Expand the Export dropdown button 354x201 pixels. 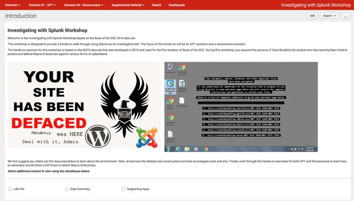(329, 16)
